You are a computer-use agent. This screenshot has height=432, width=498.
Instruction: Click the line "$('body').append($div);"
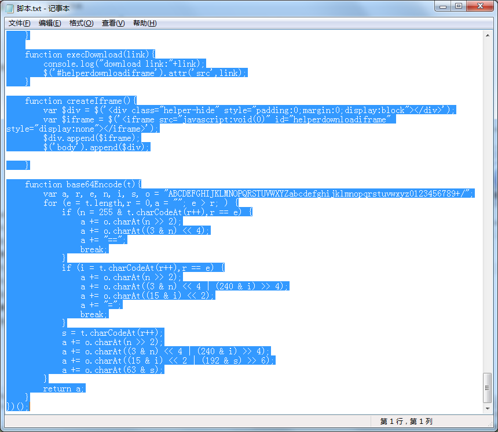97,147
